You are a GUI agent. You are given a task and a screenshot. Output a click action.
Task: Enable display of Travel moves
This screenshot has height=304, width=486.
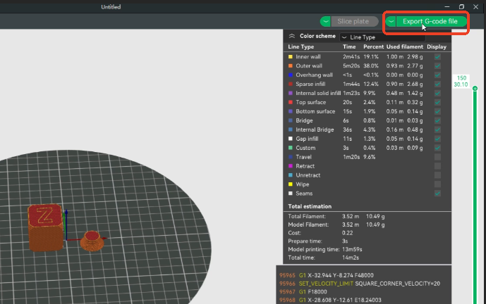[x=437, y=157]
